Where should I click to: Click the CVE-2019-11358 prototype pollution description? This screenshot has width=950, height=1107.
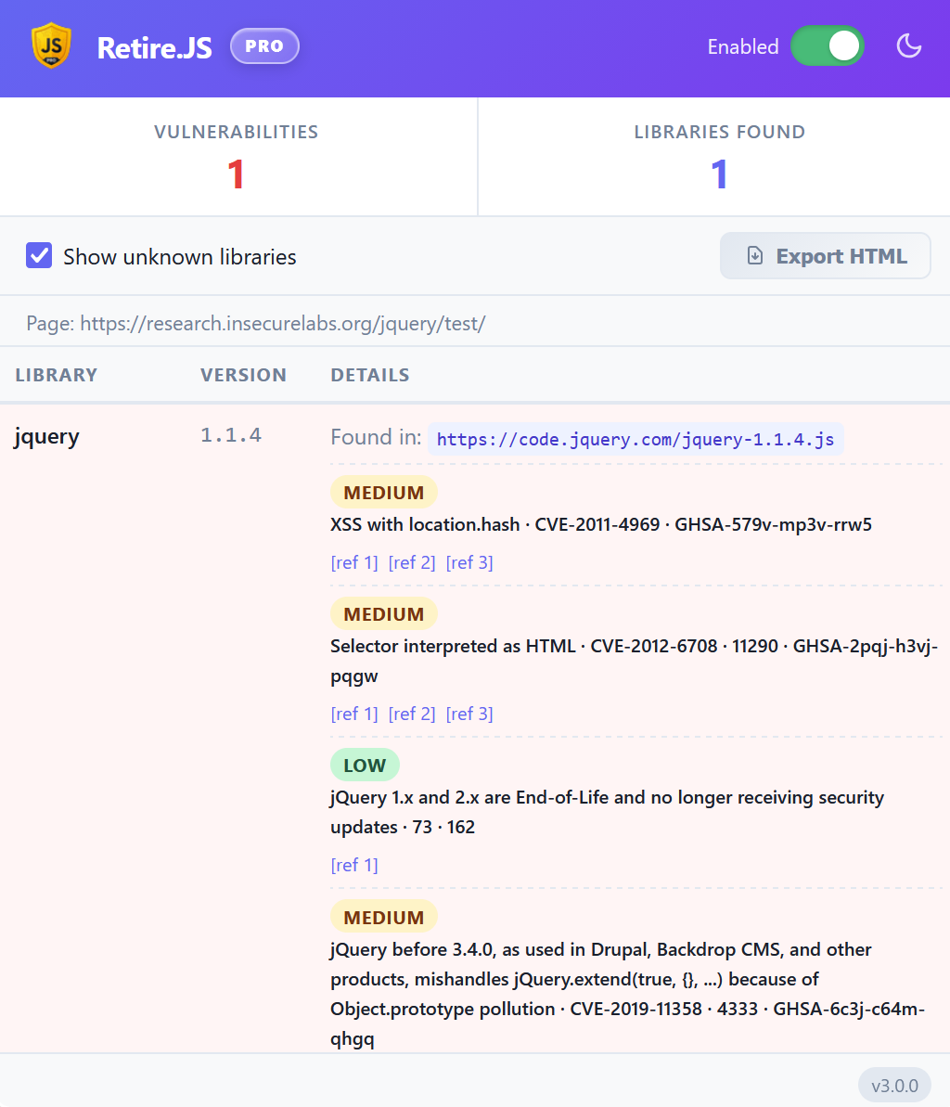[627, 994]
